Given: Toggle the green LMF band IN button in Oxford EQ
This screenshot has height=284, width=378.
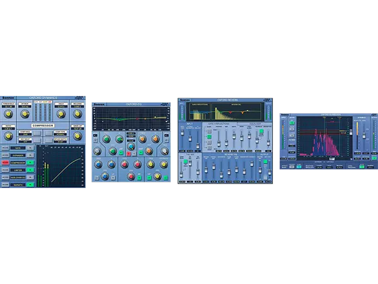Looking at the screenshot, I should pyautogui.click(x=121, y=153).
